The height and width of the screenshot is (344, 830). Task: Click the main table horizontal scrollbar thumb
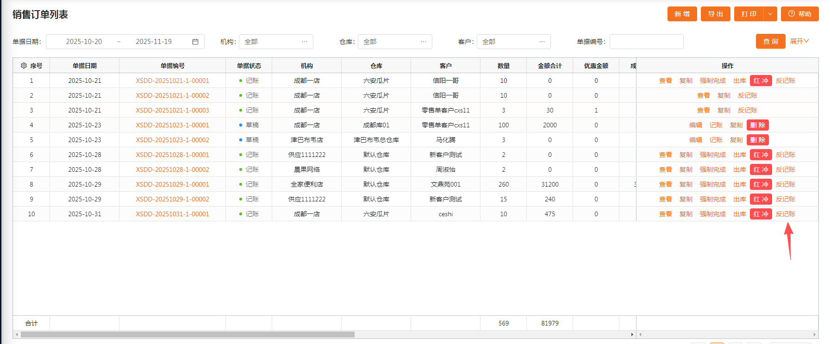point(187,334)
